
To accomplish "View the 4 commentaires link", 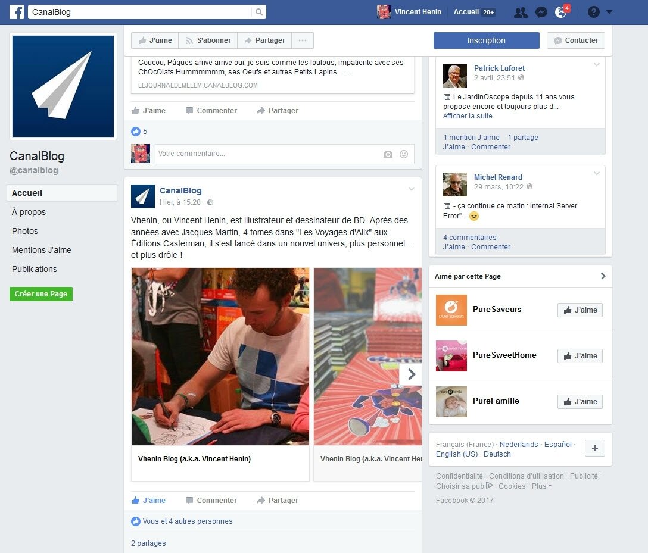I will [469, 238].
